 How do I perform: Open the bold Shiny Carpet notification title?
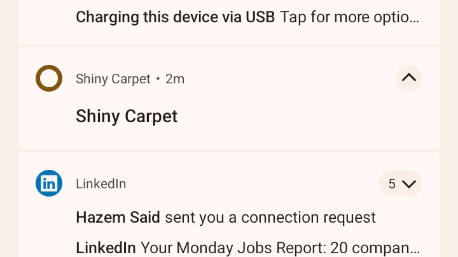[126, 116]
